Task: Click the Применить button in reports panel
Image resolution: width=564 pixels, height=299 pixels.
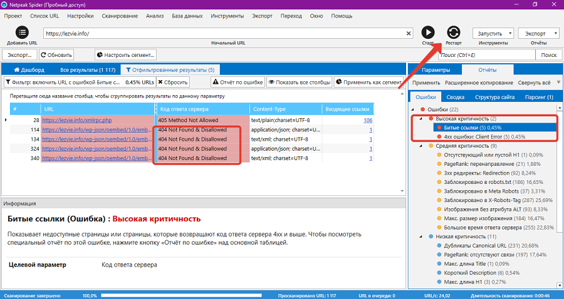Action: click(426, 83)
